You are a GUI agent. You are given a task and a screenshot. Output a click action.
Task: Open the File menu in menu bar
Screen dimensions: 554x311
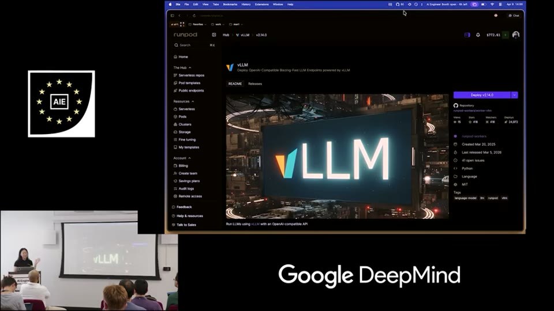tap(186, 4)
